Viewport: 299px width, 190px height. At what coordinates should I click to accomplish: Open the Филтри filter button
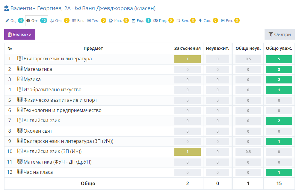pos(279,35)
